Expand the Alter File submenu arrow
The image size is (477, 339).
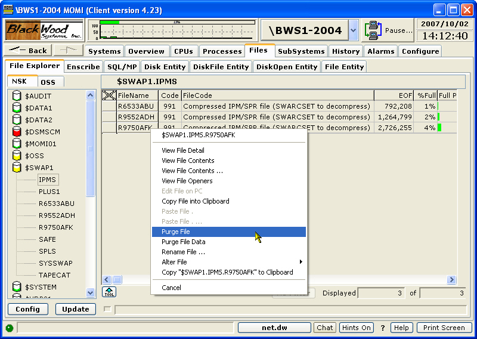[x=301, y=261]
